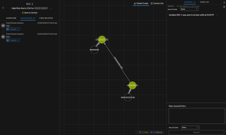The image size is (226, 135).
Task: Close the Journal panel with X
Action: coord(224,2)
